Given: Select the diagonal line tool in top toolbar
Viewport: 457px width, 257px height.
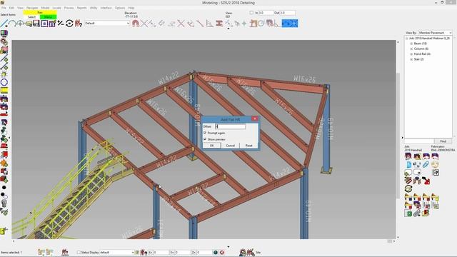Looking at the screenshot, I should [x=4, y=24].
